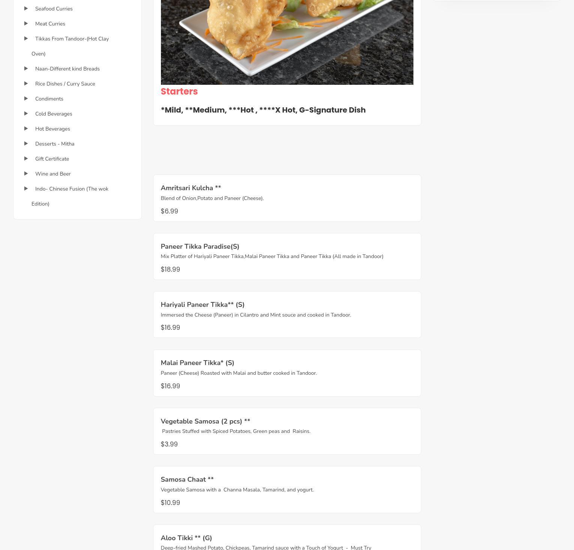
Task: Expand the Seafood Curries arrow
Action: 26,9
